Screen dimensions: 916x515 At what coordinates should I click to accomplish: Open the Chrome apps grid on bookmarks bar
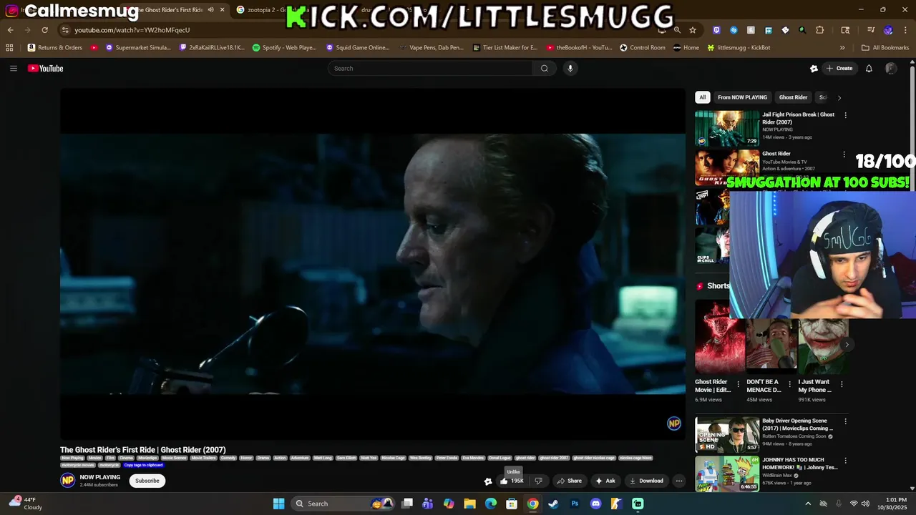click(x=9, y=48)
